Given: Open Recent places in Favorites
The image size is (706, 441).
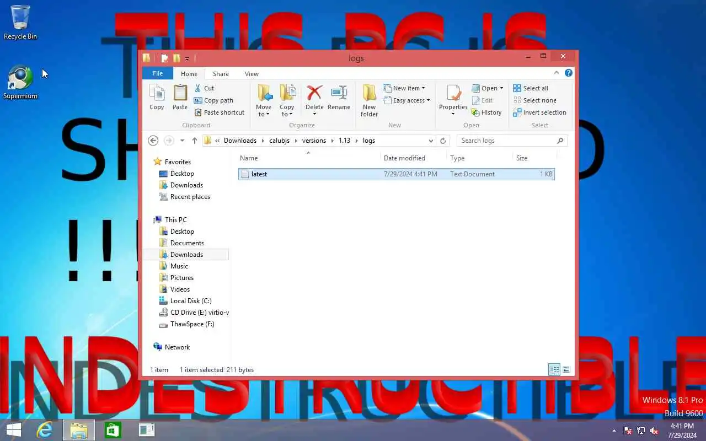Looking at the screenshot, I should pos(190,197).
